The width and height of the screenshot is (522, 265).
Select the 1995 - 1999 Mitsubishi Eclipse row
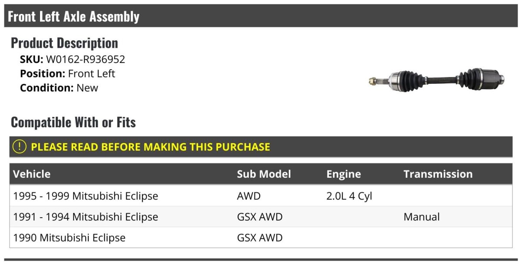[86, 196]
